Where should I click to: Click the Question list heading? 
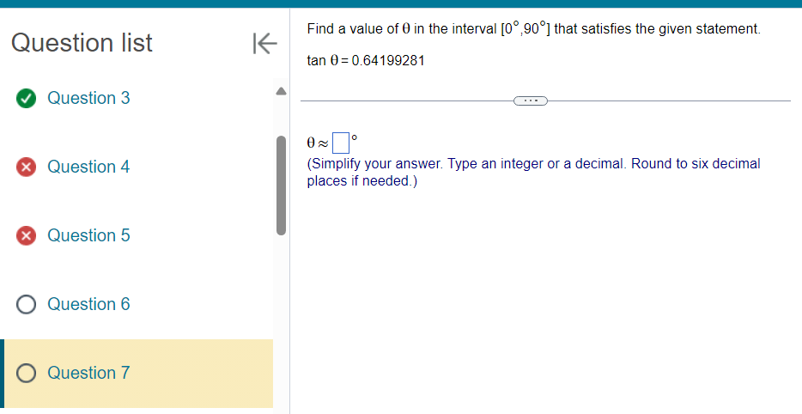(82, 42)
